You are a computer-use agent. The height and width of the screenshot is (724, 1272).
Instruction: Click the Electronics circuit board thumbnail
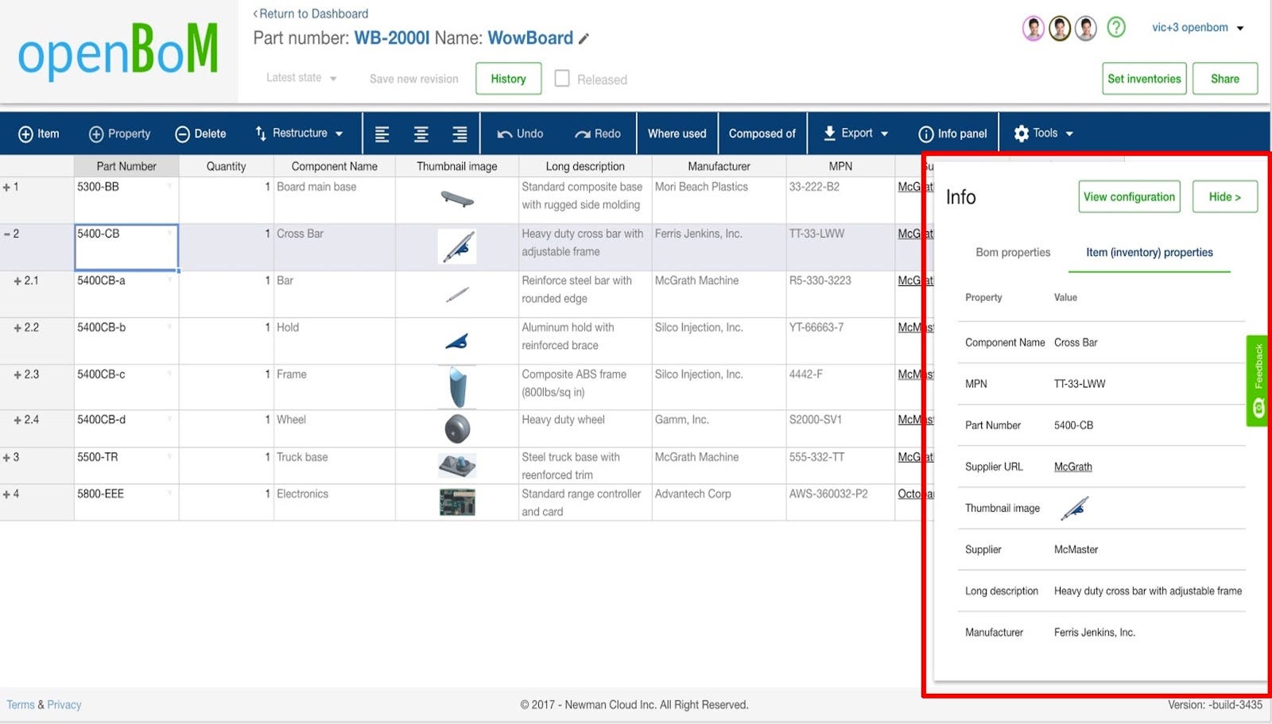pyautogui.click(x=457, y=502)
